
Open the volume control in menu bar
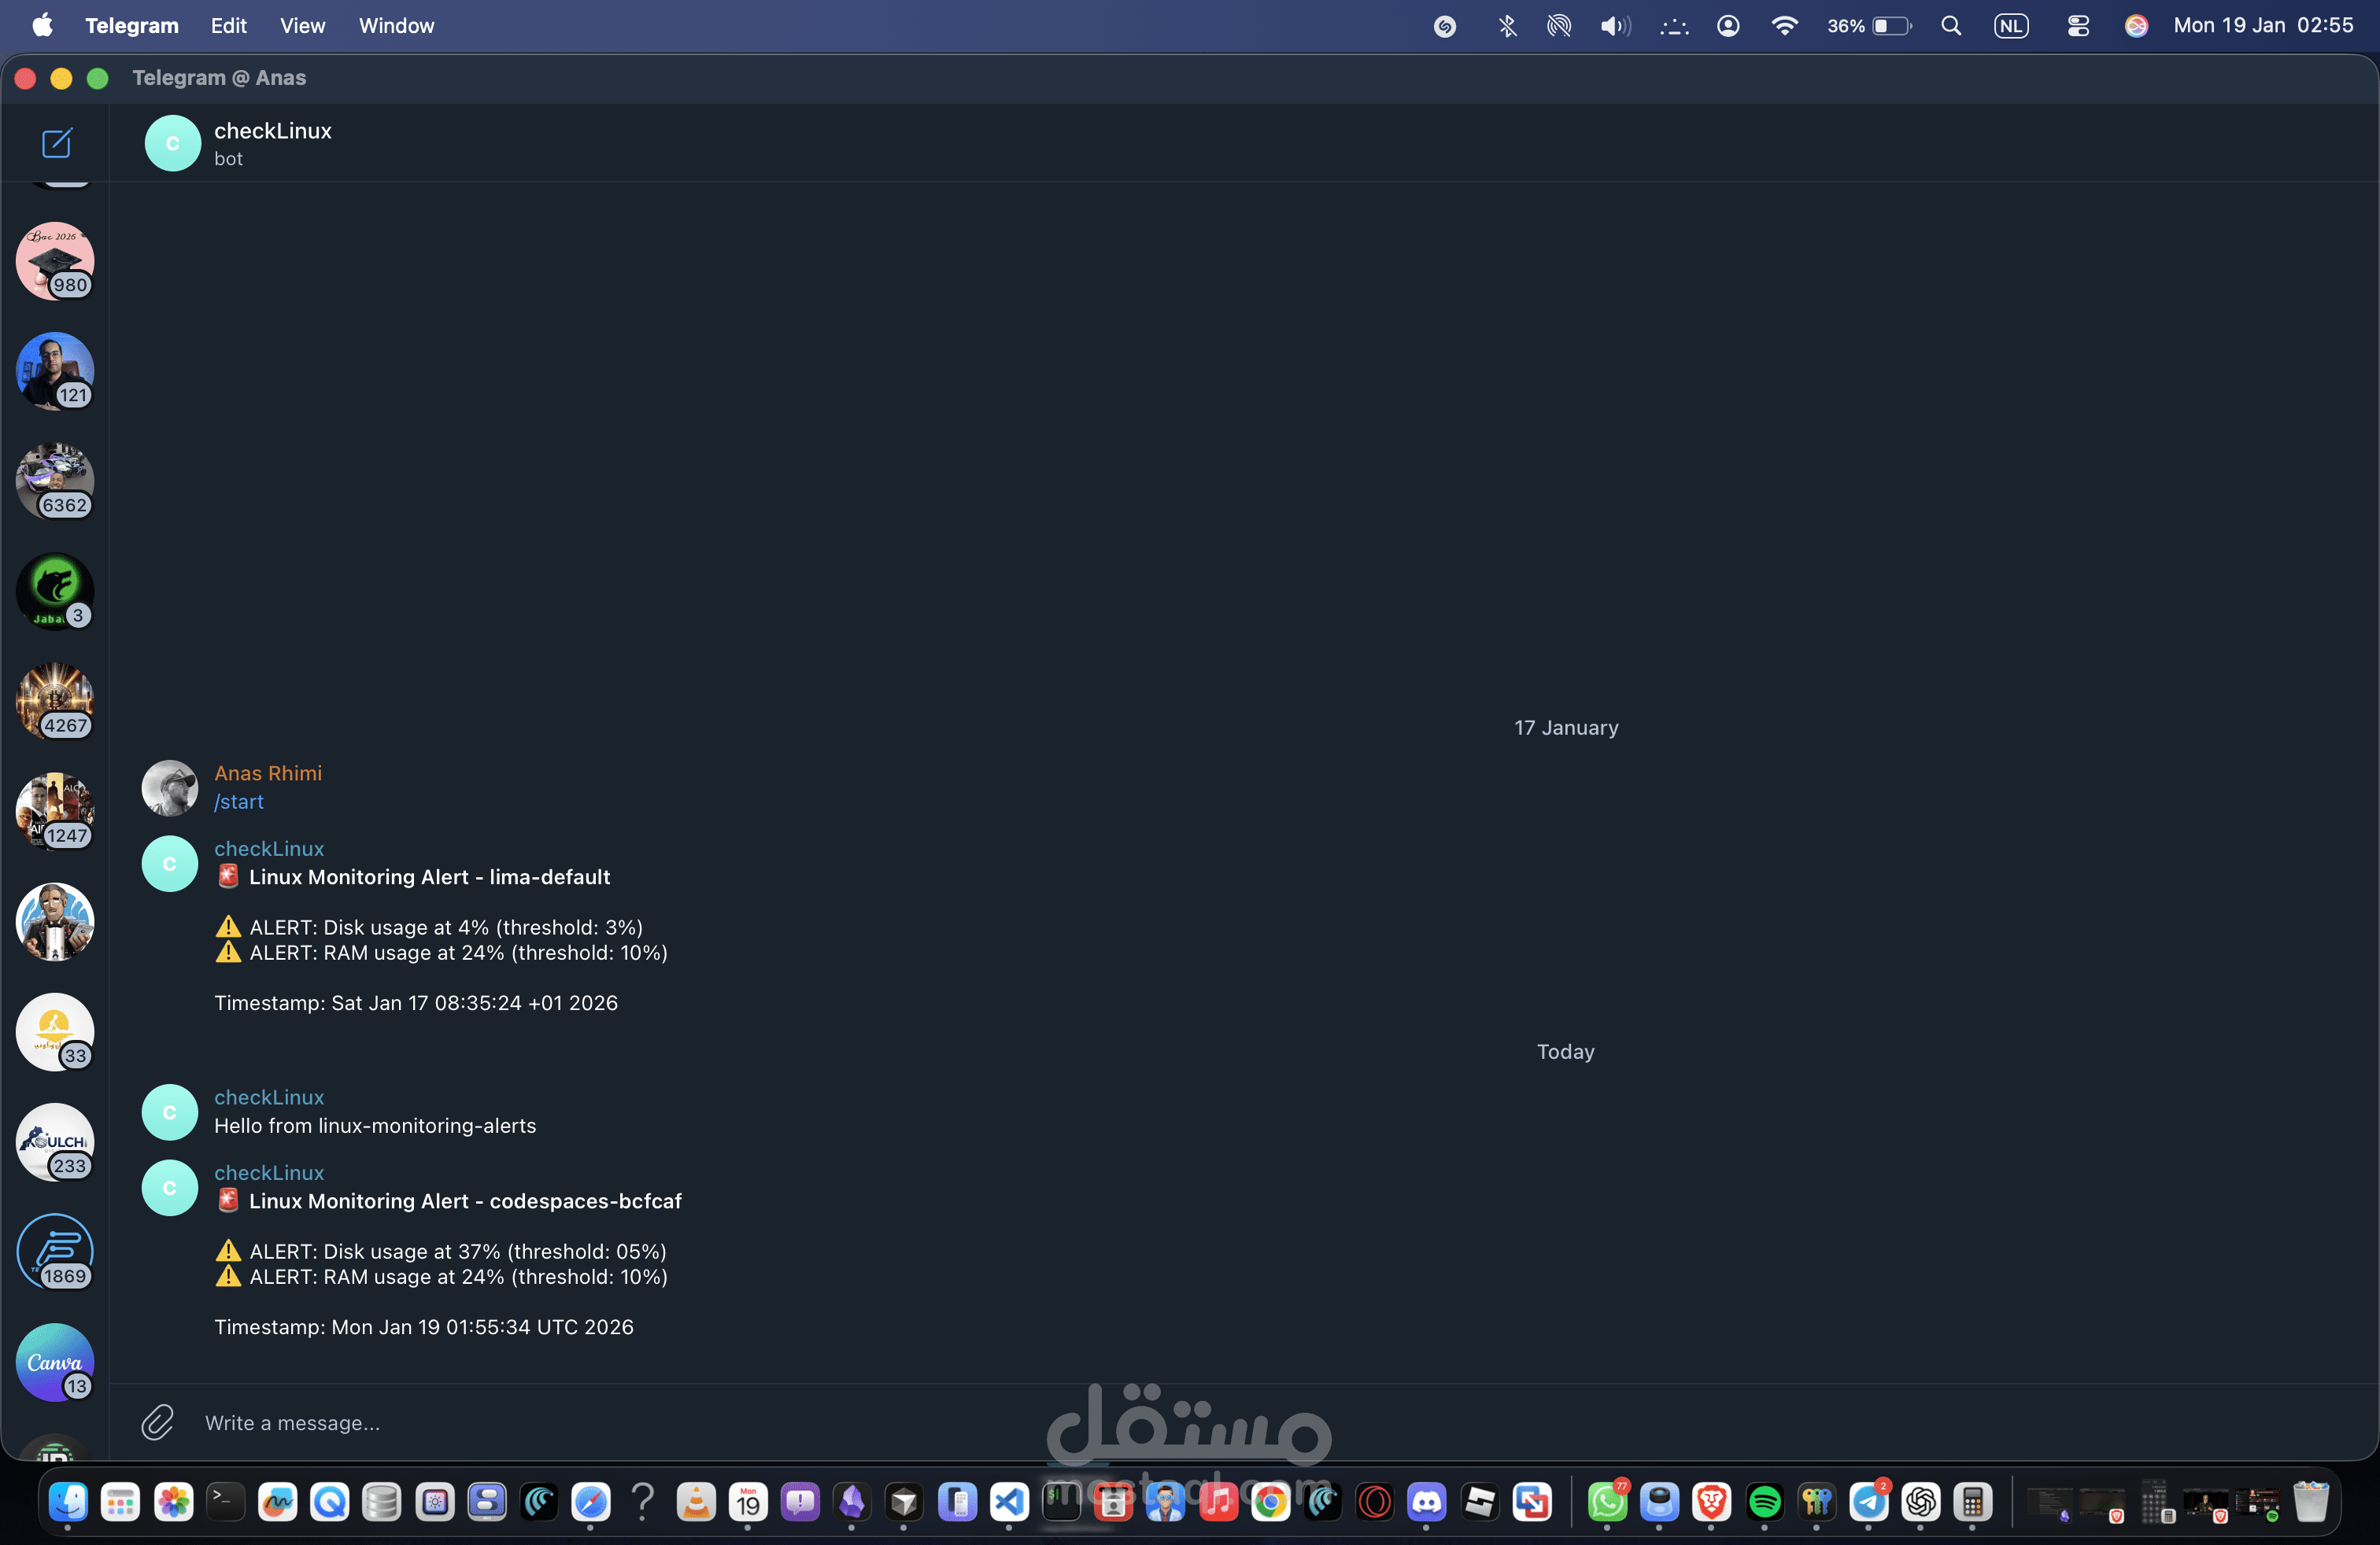point(1614,26)
